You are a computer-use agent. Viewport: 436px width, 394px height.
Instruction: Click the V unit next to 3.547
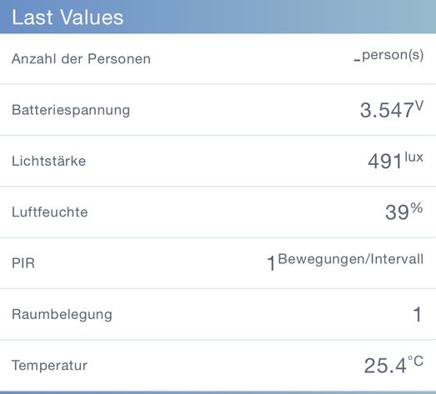(x=419, y=106)
